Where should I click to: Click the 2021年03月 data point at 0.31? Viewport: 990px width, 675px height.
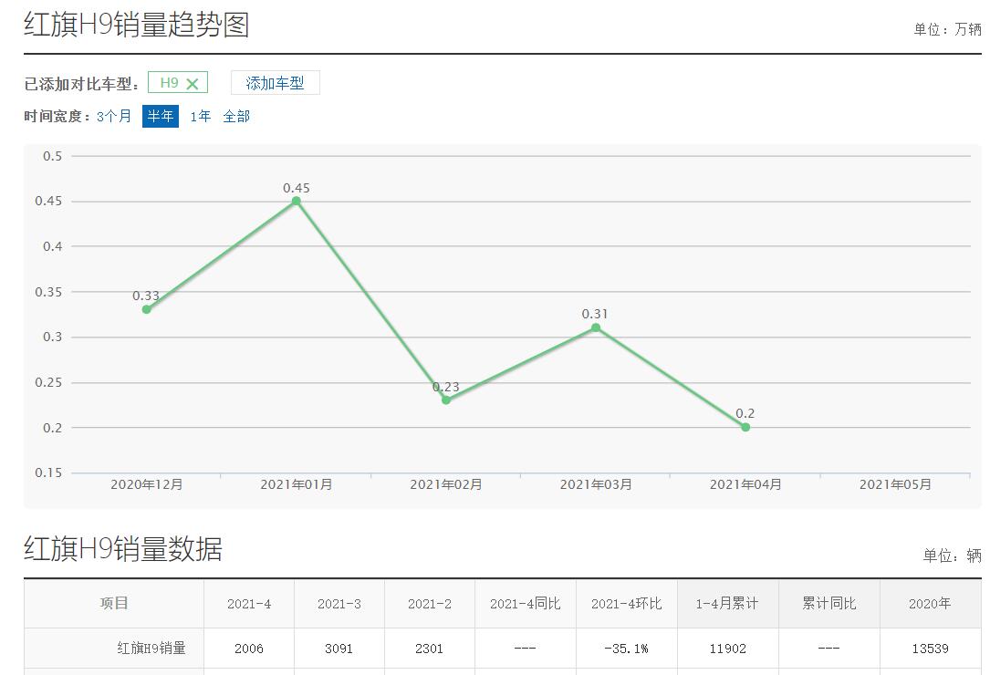pyautogui.click(x=596, y=327)
